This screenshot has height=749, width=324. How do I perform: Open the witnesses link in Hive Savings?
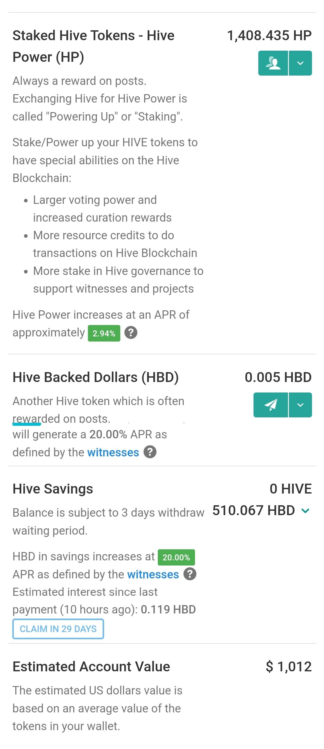pyautogui.click(x=153, y=574)
